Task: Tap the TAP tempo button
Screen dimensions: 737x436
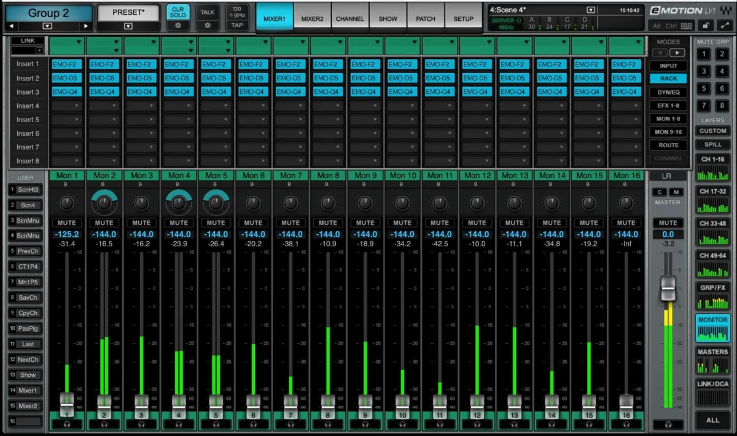Action: coord(237,26)
